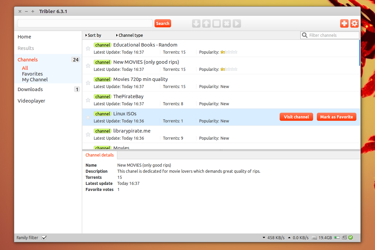The image size is (375, 250).
Task: Toggle favorite star for Movies 720p min quality
Action: [88, 83]
